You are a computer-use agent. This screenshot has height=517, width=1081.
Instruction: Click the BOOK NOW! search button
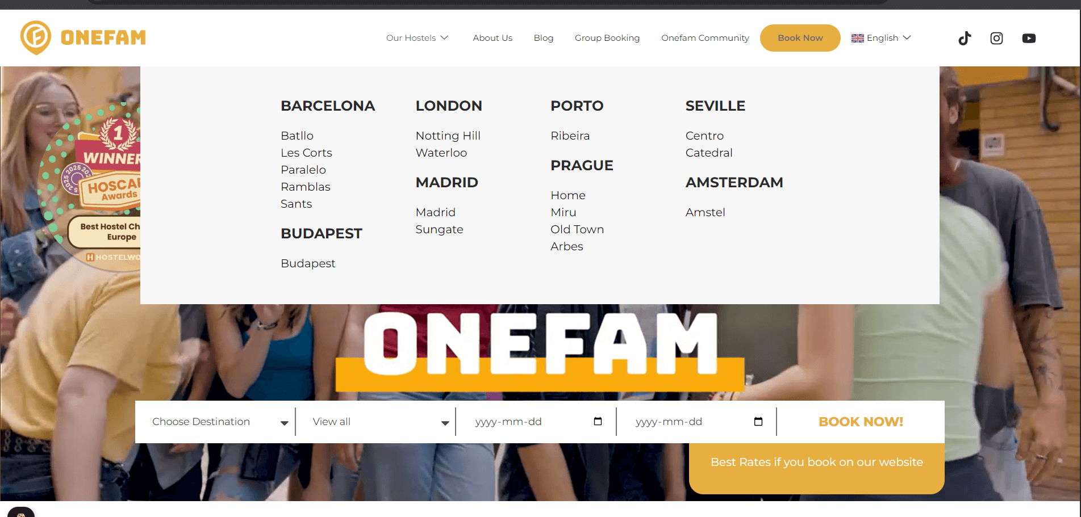pyautogui.click(x=860, y=422)
